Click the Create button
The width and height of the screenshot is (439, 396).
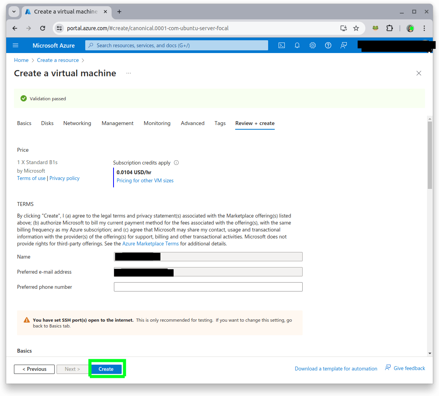point(105,369)
